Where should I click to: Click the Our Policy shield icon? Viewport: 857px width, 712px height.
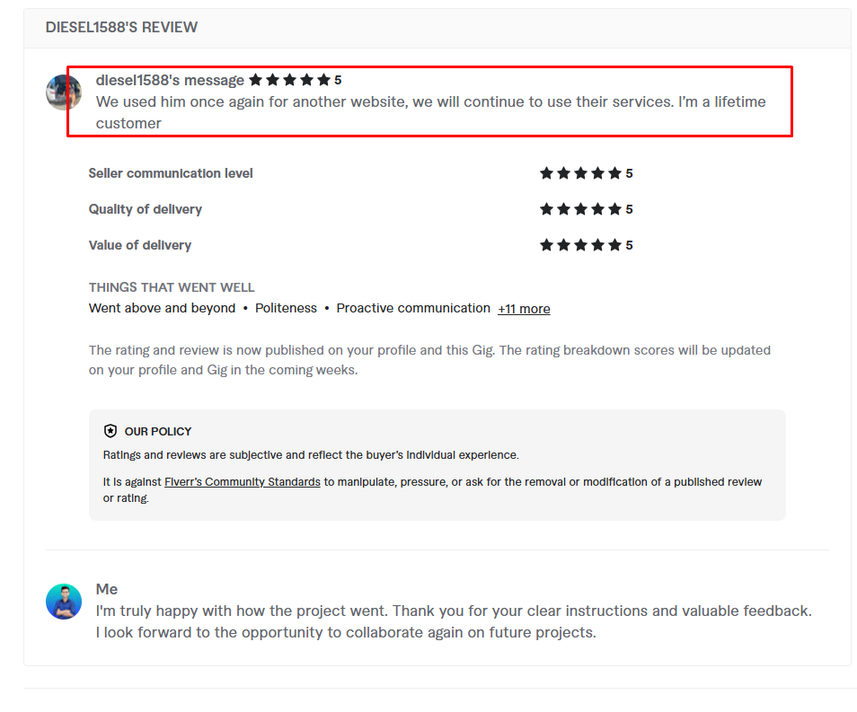tap(110, 431)
